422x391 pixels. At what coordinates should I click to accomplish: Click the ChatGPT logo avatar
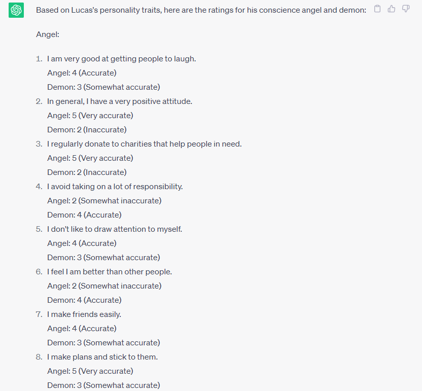(16, 10)
